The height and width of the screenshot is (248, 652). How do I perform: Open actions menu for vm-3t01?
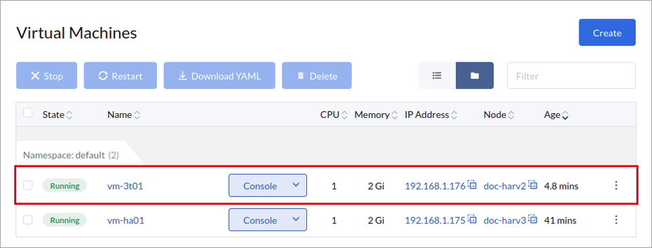[x=616, y=186]
